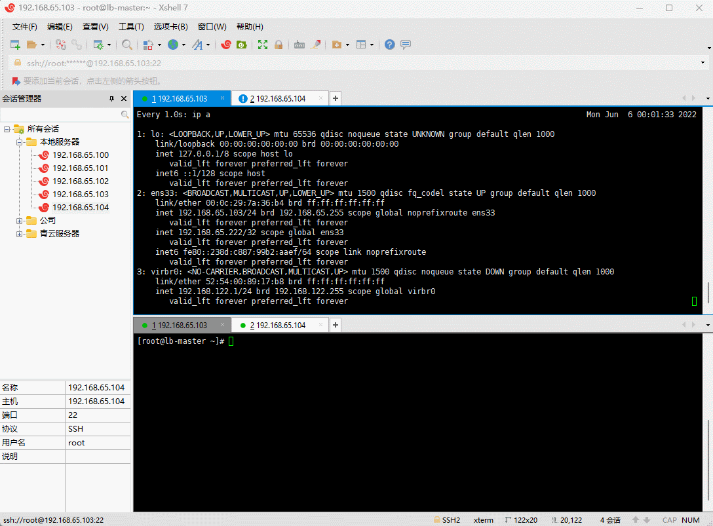The height and width of the screenshot is (526, 713).
Task: Click the status bar down arrow icon
Action: 647,519
